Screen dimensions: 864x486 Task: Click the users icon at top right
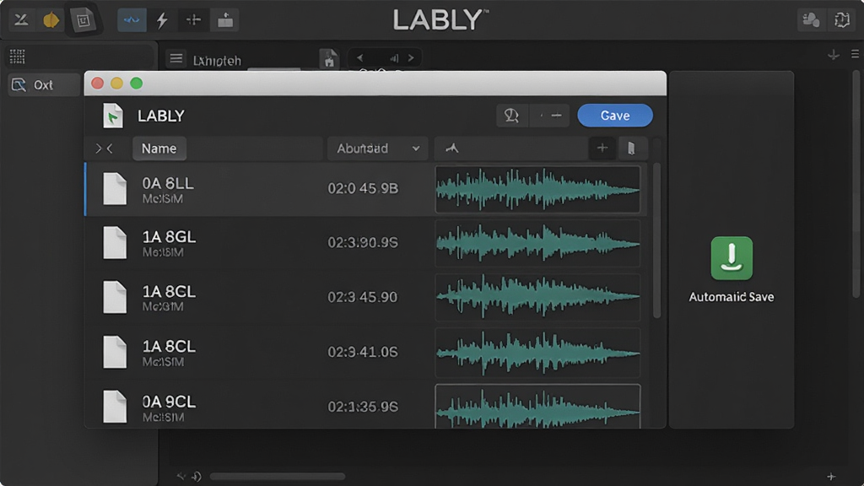(811, 20)
